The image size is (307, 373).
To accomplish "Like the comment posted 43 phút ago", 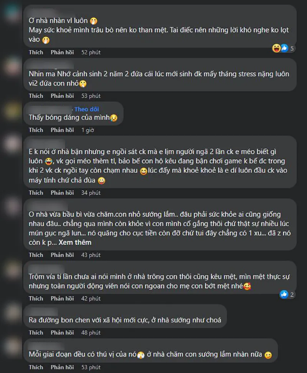I will 36,255.
